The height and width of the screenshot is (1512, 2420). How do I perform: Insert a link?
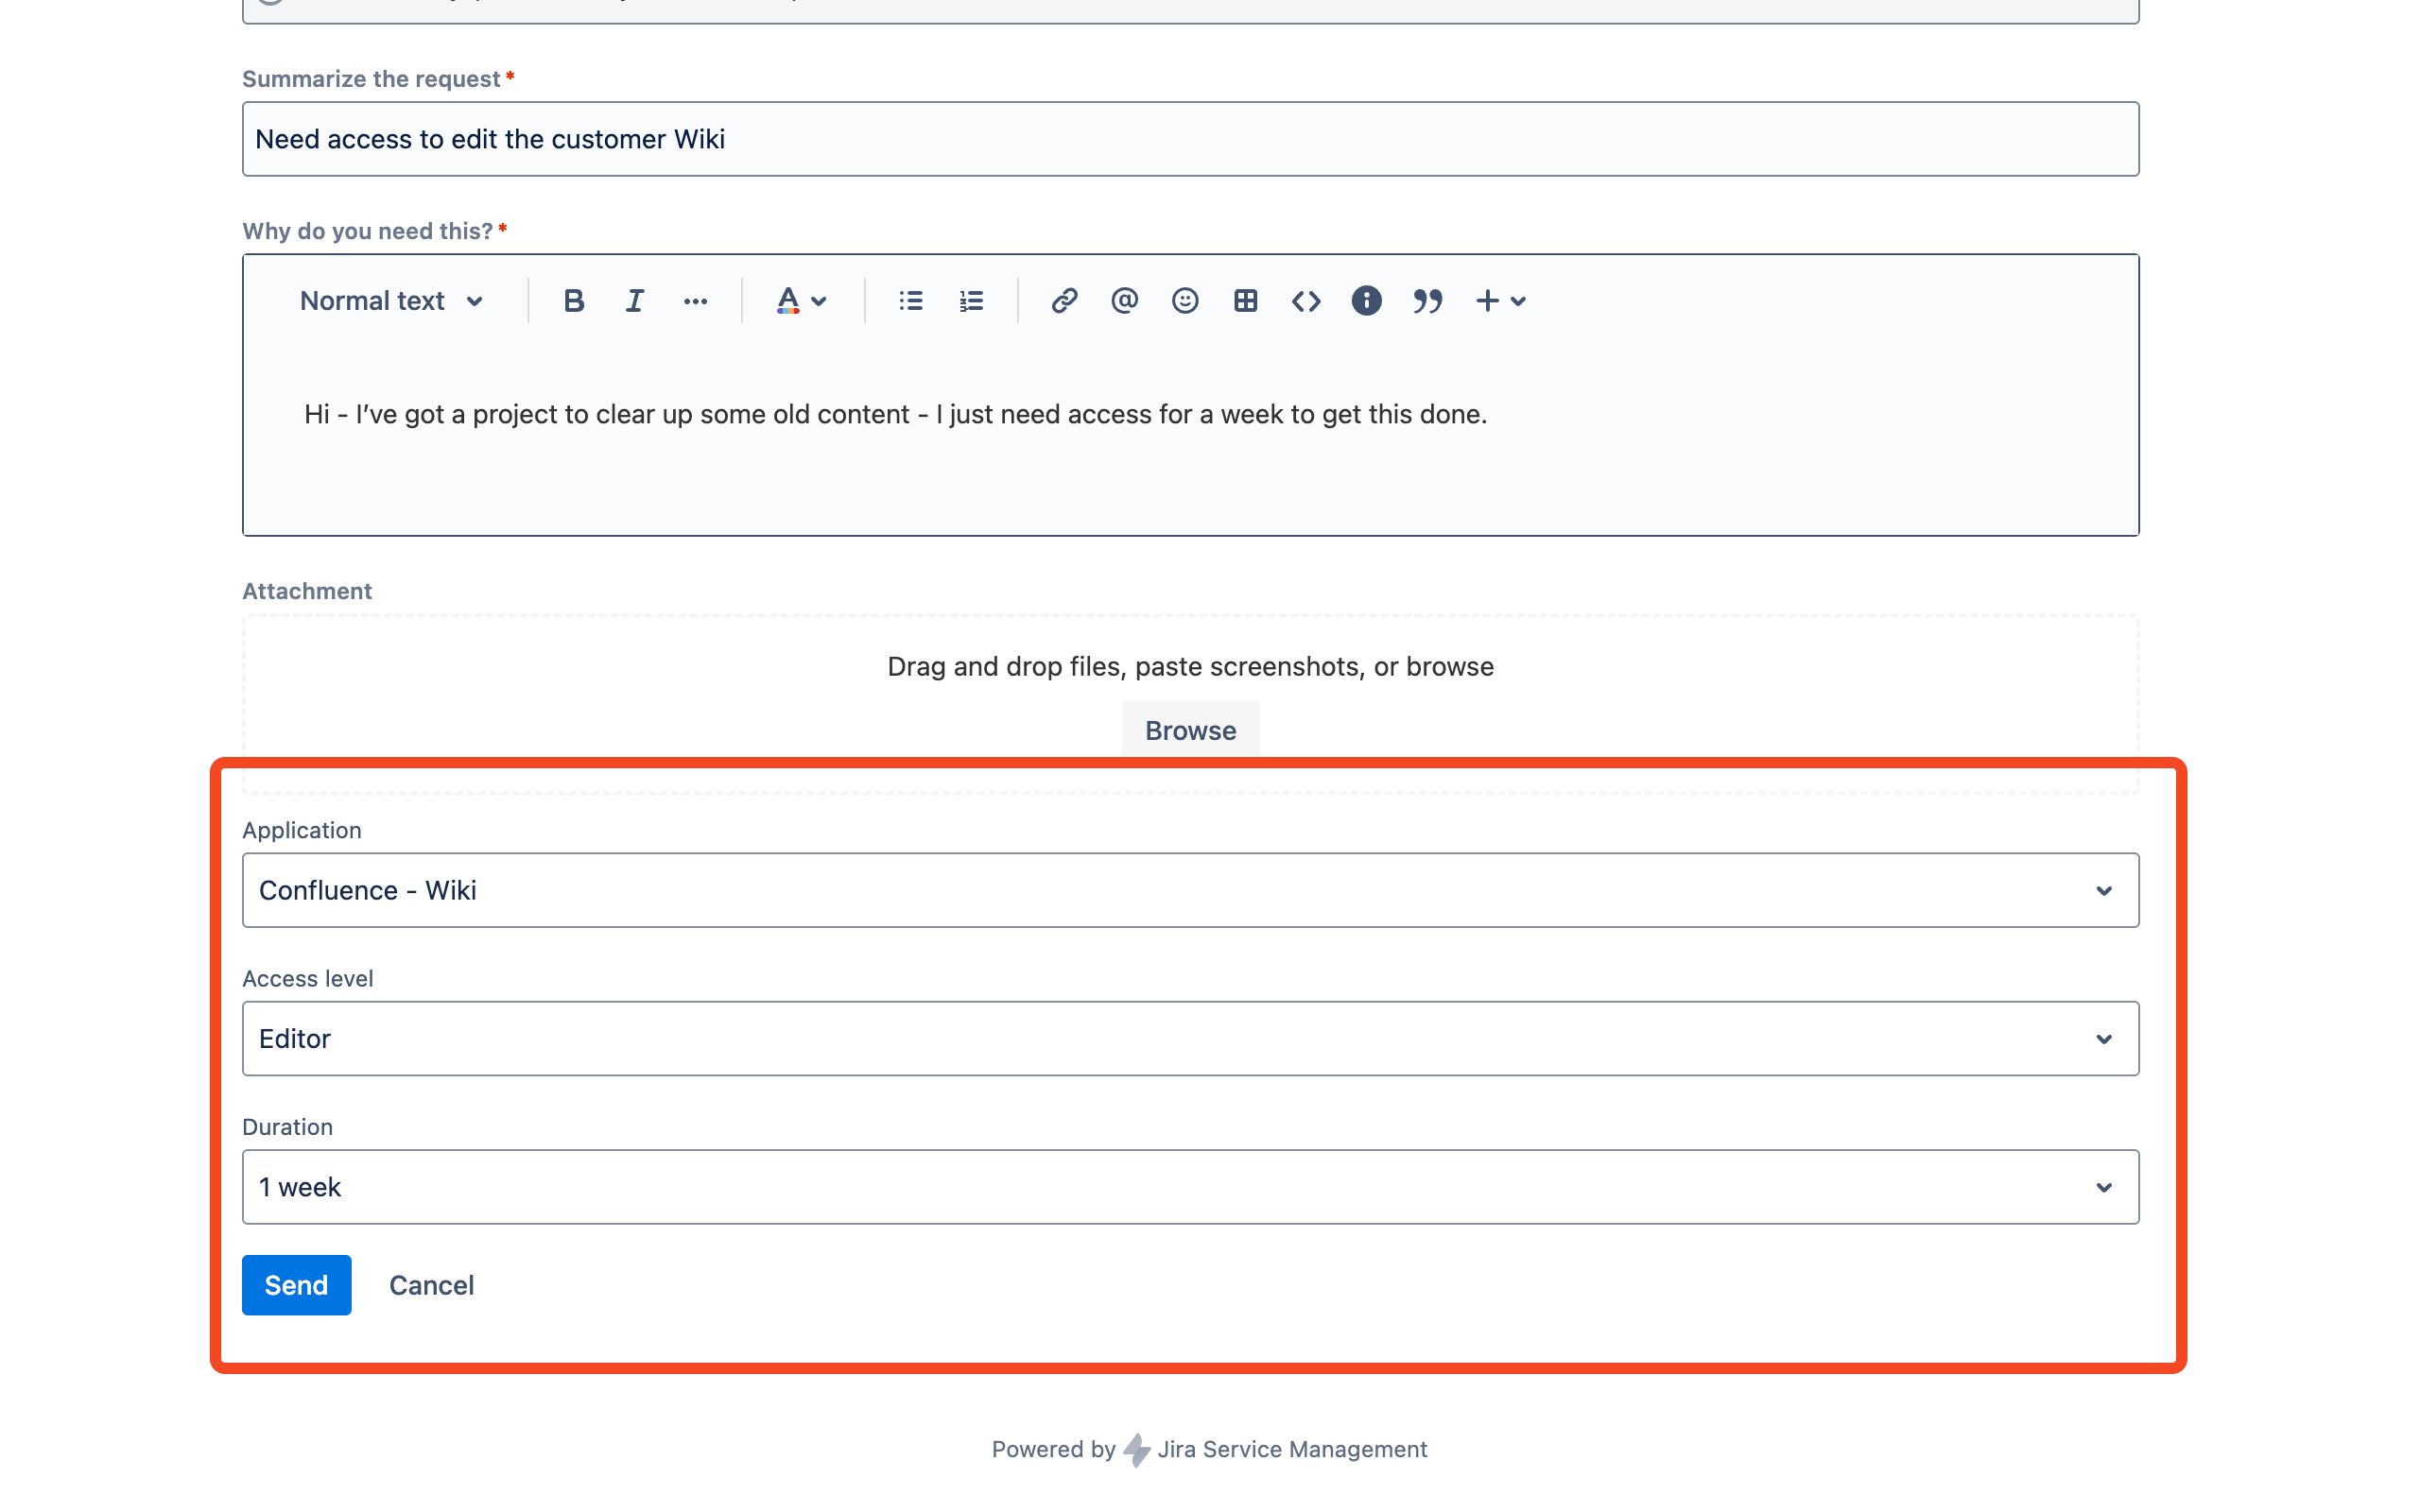(x=1064, y=301)
